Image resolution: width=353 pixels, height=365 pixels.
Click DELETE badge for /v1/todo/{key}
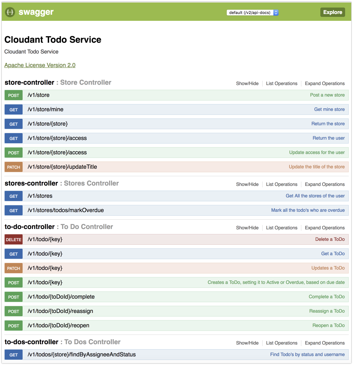(14, 240)
